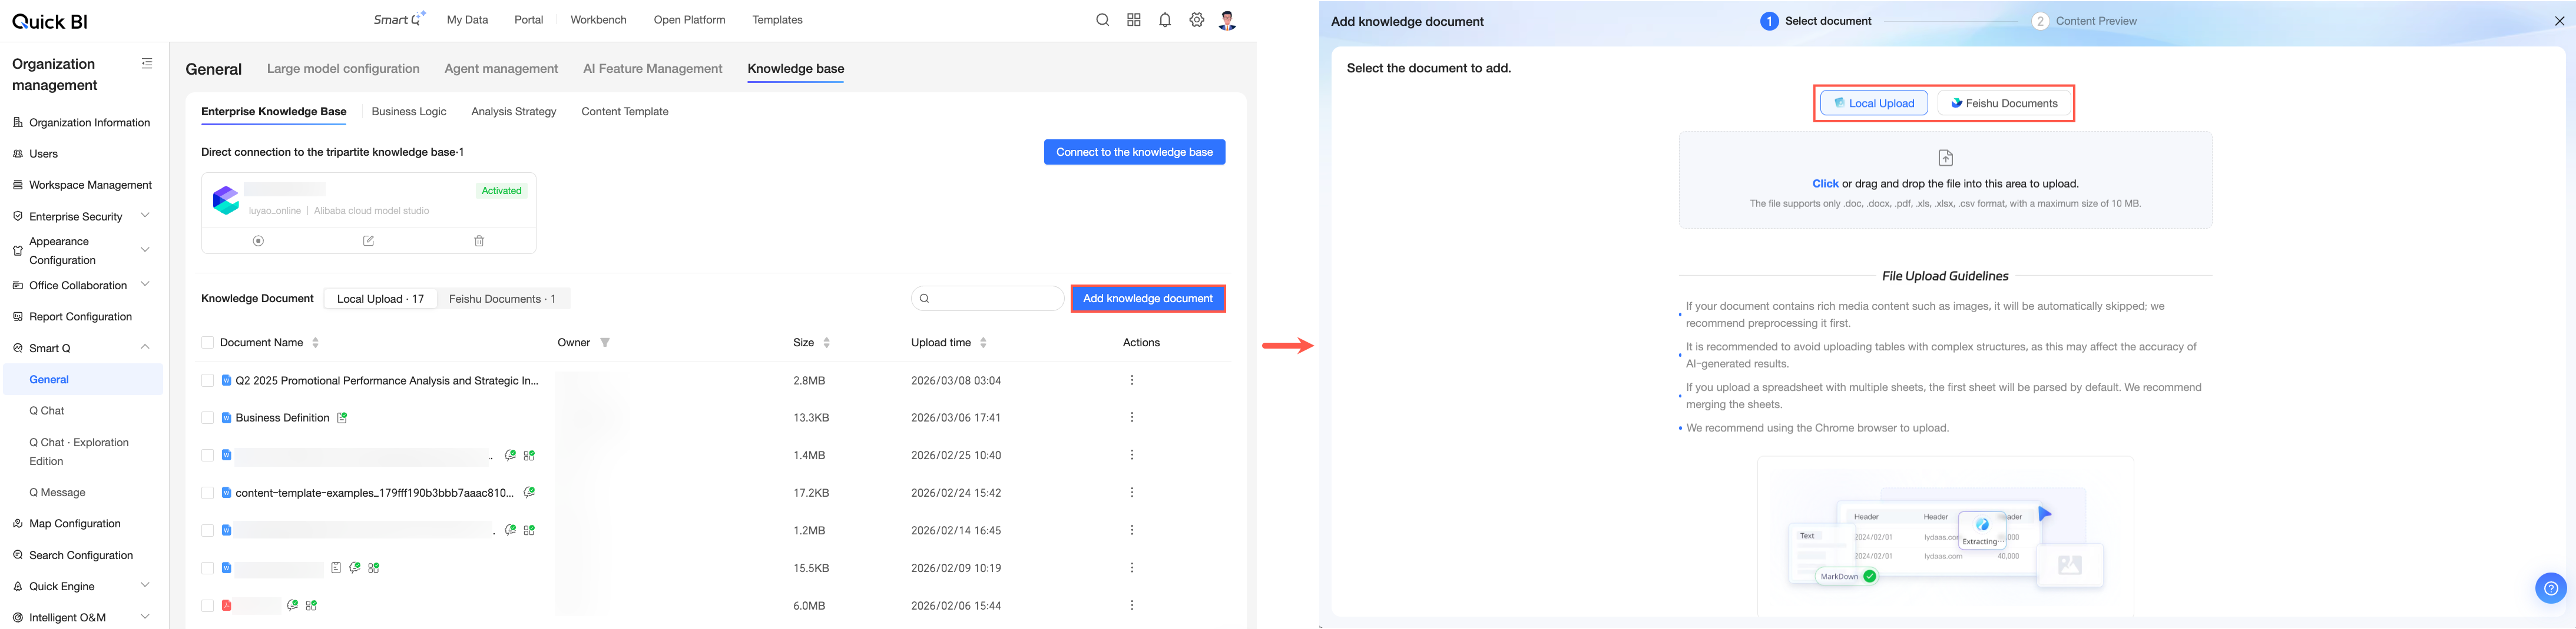The image size is (2576, 629).
Task: Focus the knowledge document search field
Action: pos(988,299)
